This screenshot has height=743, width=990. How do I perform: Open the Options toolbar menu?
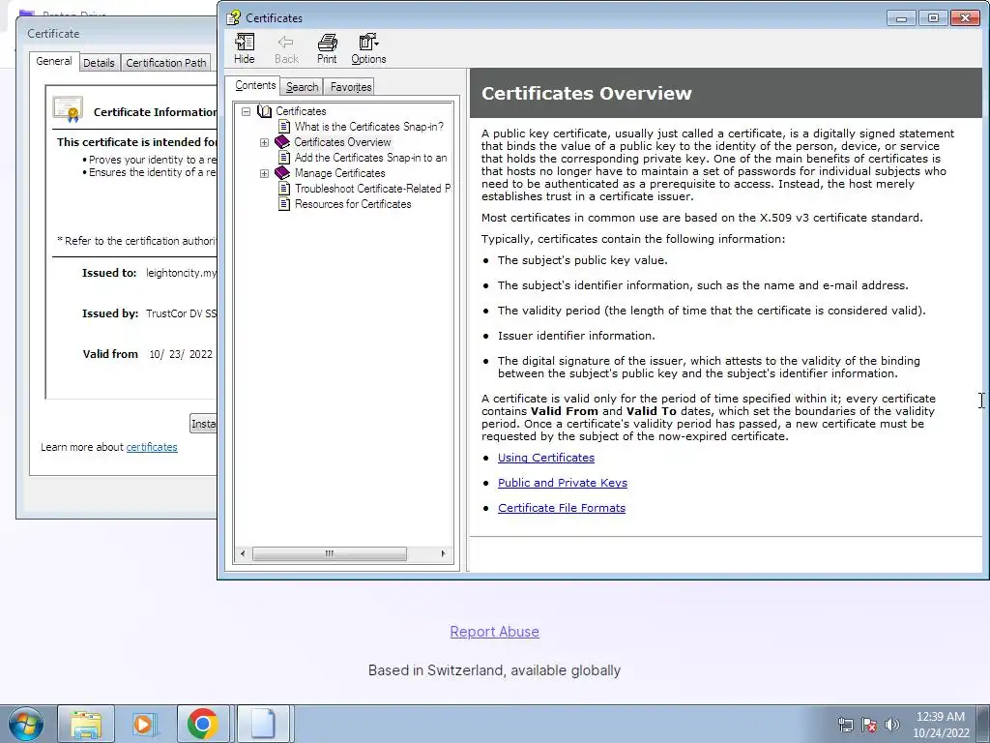(368, 49)
